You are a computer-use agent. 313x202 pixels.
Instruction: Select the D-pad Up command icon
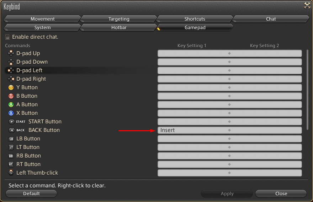(11, 53)
